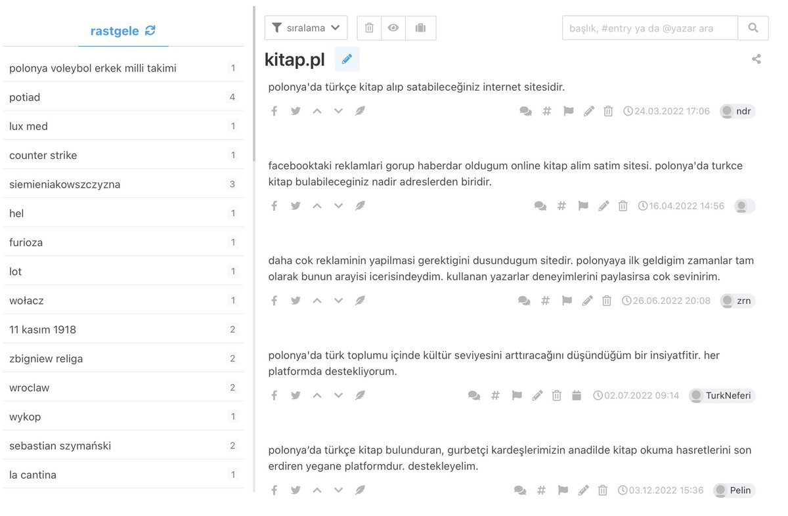Click the leaf icon on ndr's entry
The image size is (788, 516).
(x=360, y=111)
